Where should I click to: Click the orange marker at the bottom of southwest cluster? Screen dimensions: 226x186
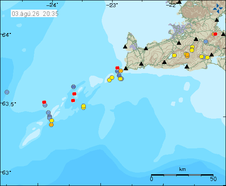(x=51, y=125)
